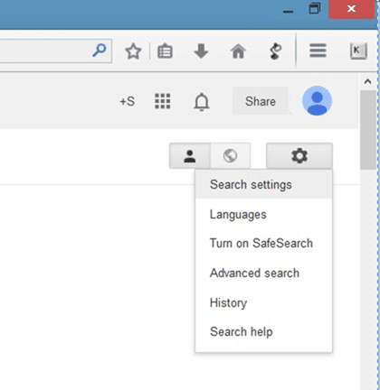Screen dimensions: 380x390
Task: Hide private results with the globe icon
Action: pos(230,156)
